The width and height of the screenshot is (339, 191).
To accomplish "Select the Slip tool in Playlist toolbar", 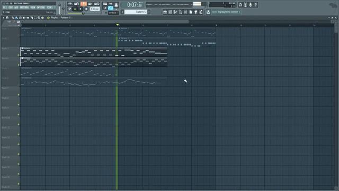I will (x=28, y=18).
